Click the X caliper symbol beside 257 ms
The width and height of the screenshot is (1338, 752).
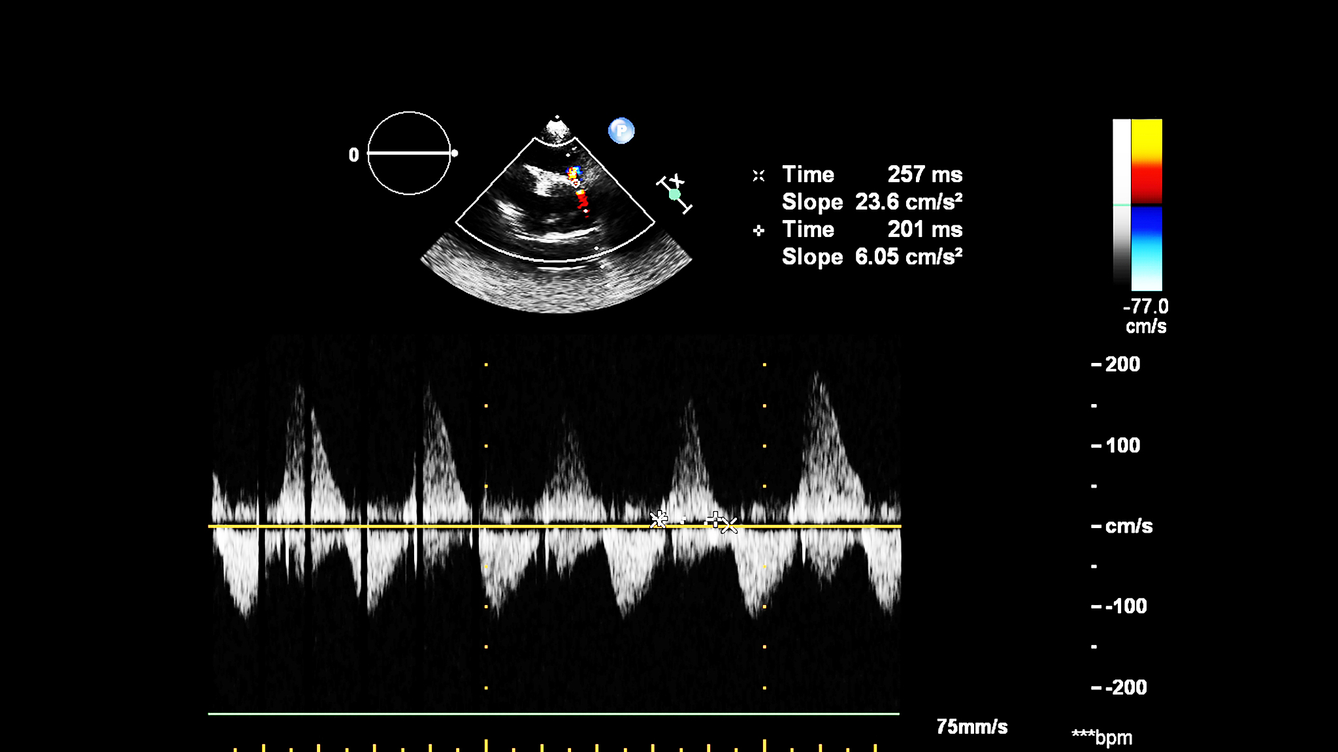(759, 176)
